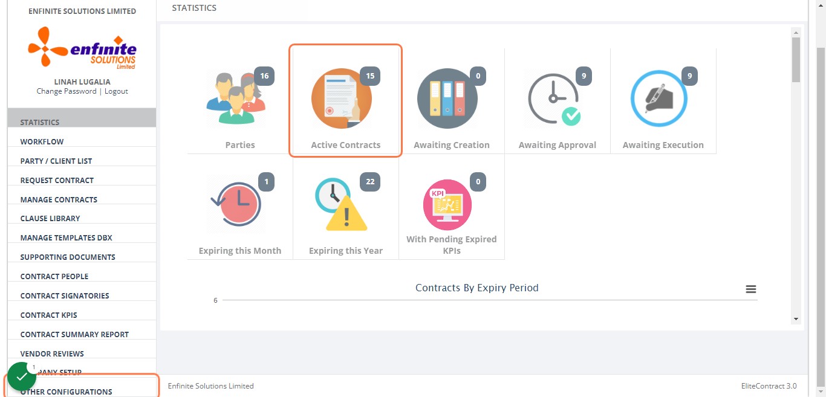Click the Active Contracts badge 15

point(370,76)
